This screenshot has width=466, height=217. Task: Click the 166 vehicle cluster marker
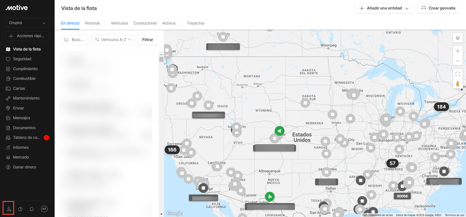(172, 150)
